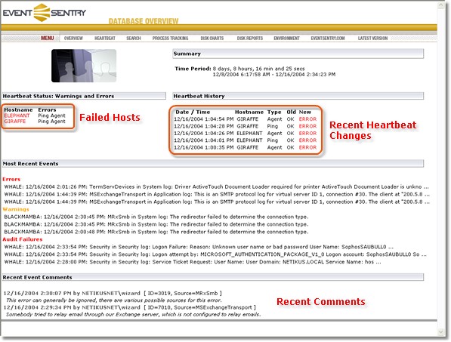Click Recent Event Comments section header
451x342 pixels.
213,277
